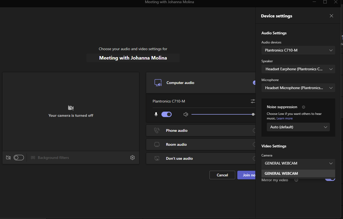Click the Cancel button

[x=222, y=175]
